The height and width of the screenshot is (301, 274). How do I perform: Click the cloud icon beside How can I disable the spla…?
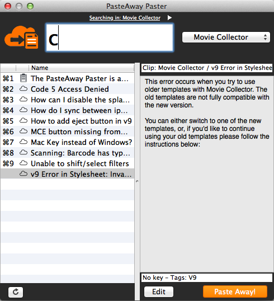click(x=23, y=99)
